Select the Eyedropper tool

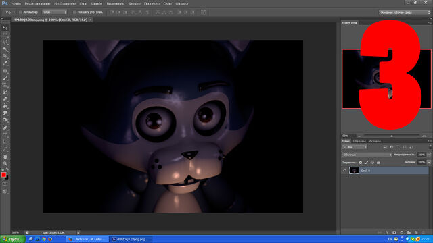tap(5, 63)
